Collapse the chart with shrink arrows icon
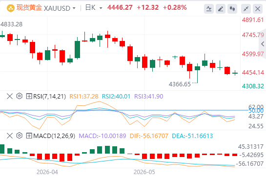Screen dimensions: 266x178 coord(246,9)
